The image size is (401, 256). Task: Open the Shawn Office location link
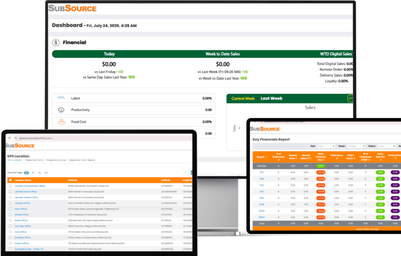pos(22,243)
